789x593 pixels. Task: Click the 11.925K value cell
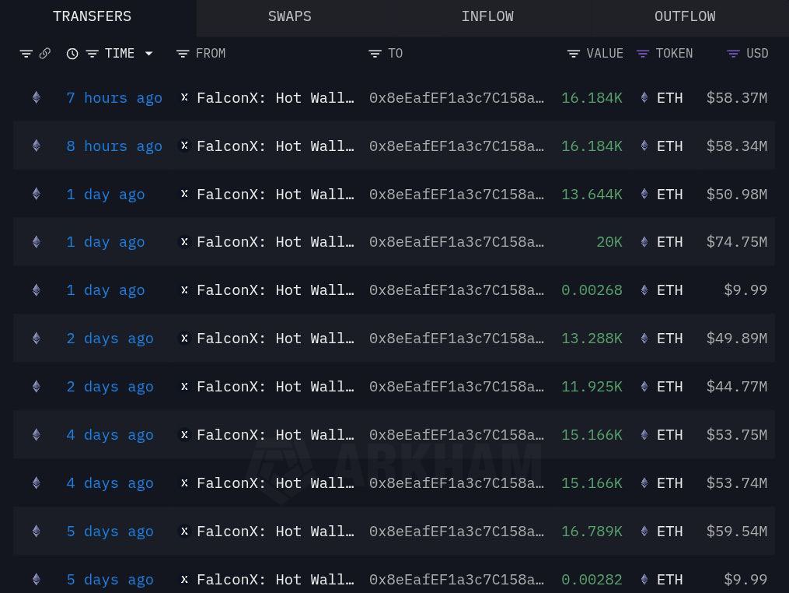[x=592, y=387]
